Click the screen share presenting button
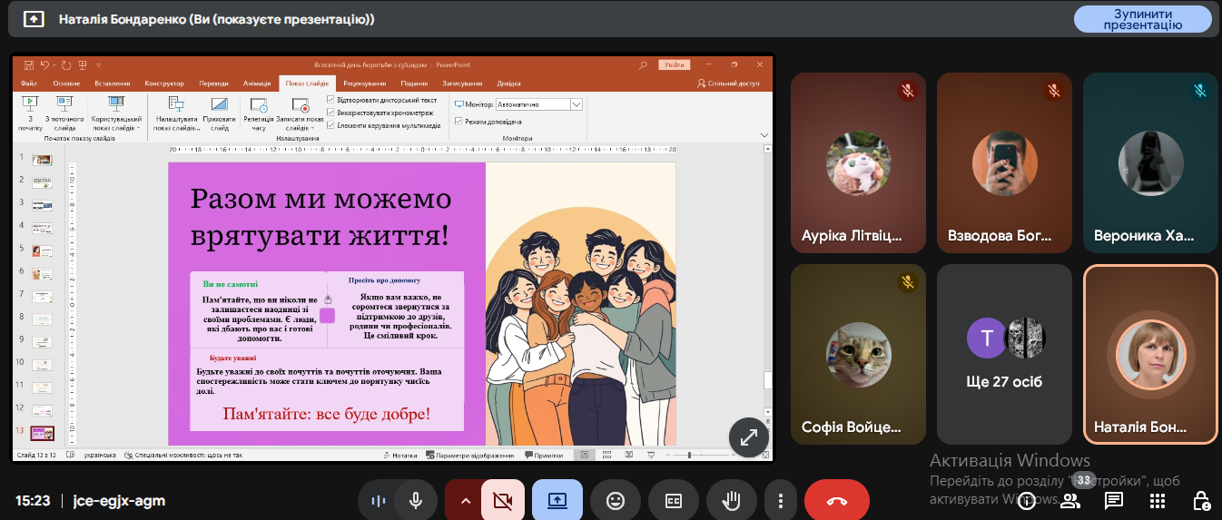 tap(557, 500)
